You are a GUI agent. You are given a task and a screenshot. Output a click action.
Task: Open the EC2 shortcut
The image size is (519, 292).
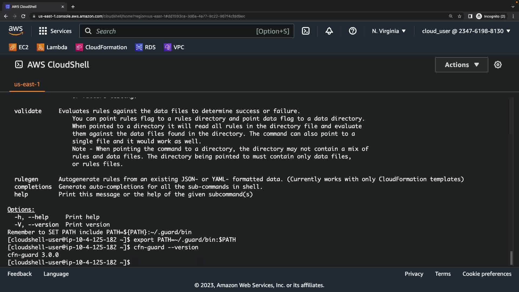pyautogui.click(x=19, y=47)
